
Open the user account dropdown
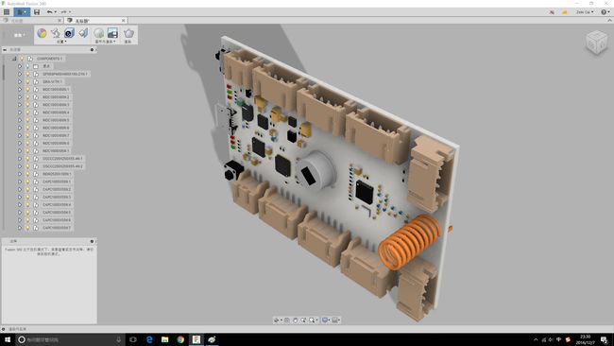click(585, 12)
